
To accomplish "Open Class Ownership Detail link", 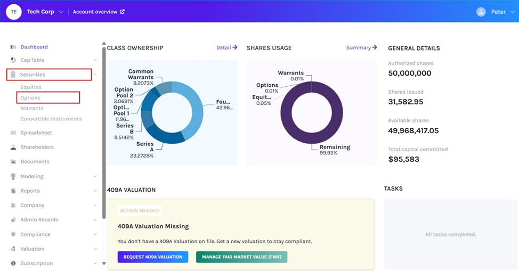I will point(226,47).
